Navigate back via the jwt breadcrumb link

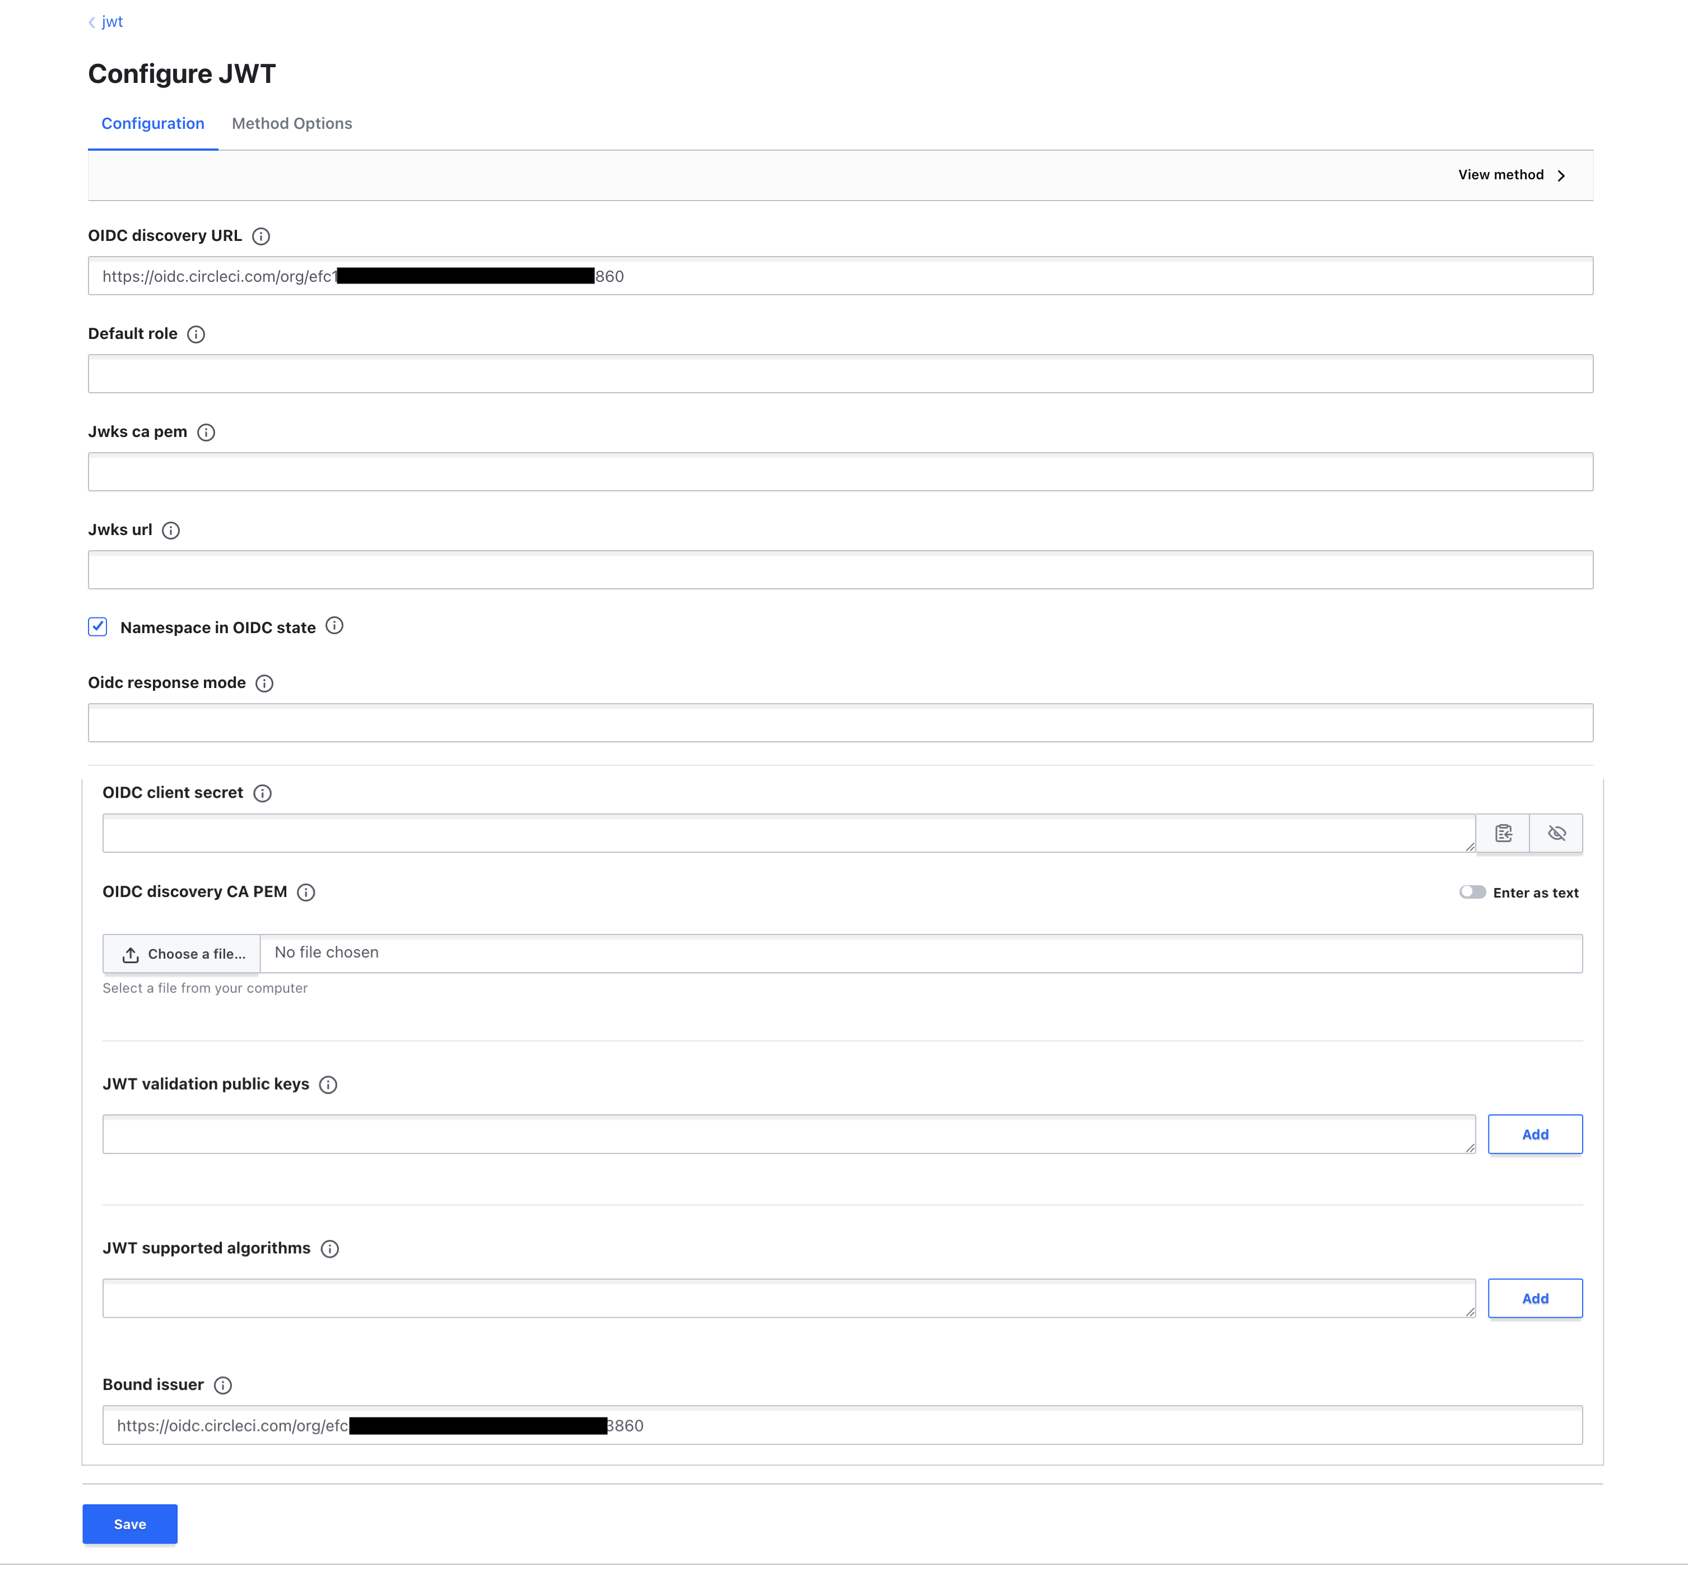tap(112, 21)
